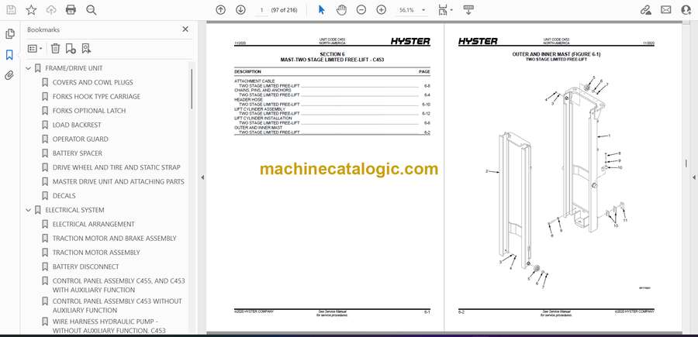Select ELECTRICAL ARRANGEMENT bookmark
The width and height of the screenshot is (698, 337).
coord(94,224)
